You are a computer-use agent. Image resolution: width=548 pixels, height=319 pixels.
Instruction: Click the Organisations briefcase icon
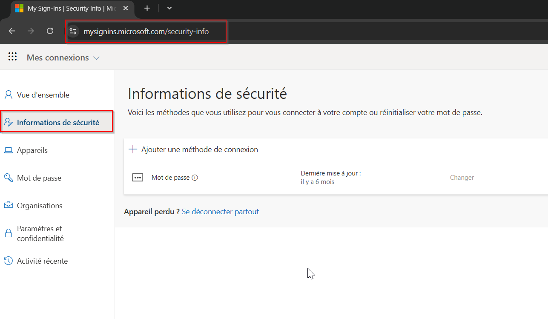coord(9,205)
